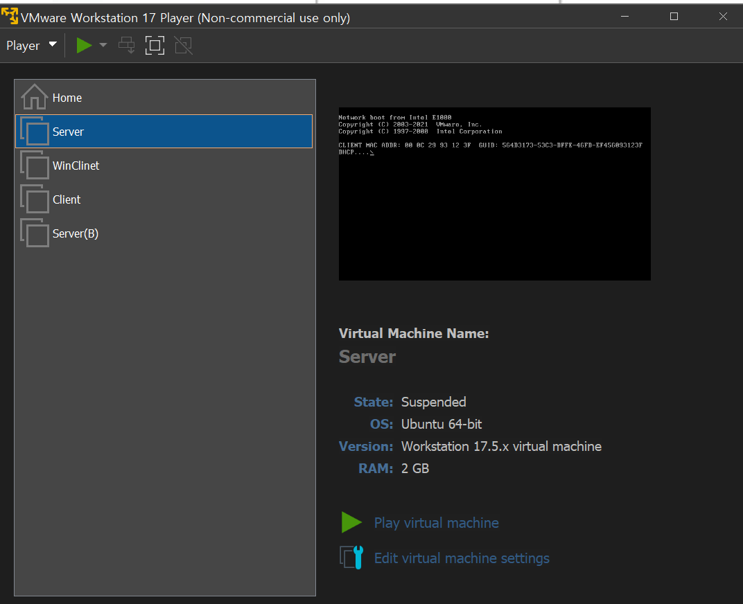Viewport: 743px width, 604px height.
Task: Close the VMware Player window
Action: coord(723,17)
